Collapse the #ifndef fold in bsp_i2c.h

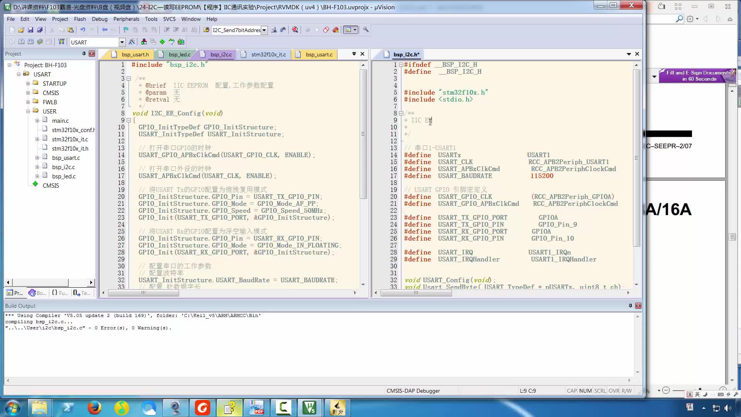[401, 64]
